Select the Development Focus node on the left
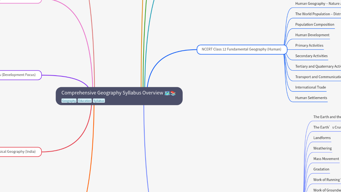 (x=18, y=75)
